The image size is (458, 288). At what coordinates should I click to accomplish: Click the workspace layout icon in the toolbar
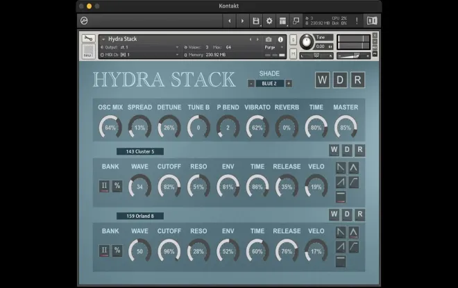(282, 21)
